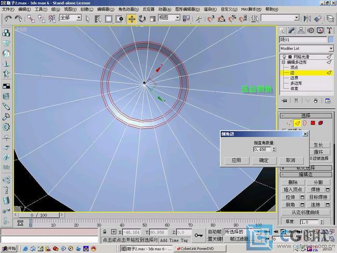Screen dimensions: 337x253
Task: Activate the Select Object arrow tool
Action: [88, 19]
